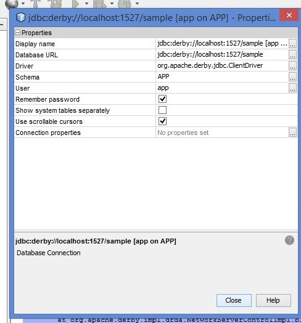The height and width of the screenshot is (323, 301).
Task: Click the globe browser icon in toolbar
Action: [12, 4]
